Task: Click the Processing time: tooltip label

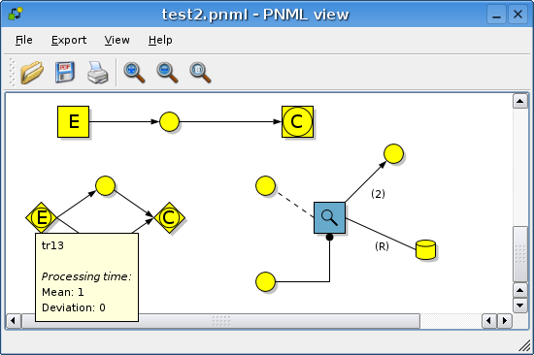Action: [86, 276]
